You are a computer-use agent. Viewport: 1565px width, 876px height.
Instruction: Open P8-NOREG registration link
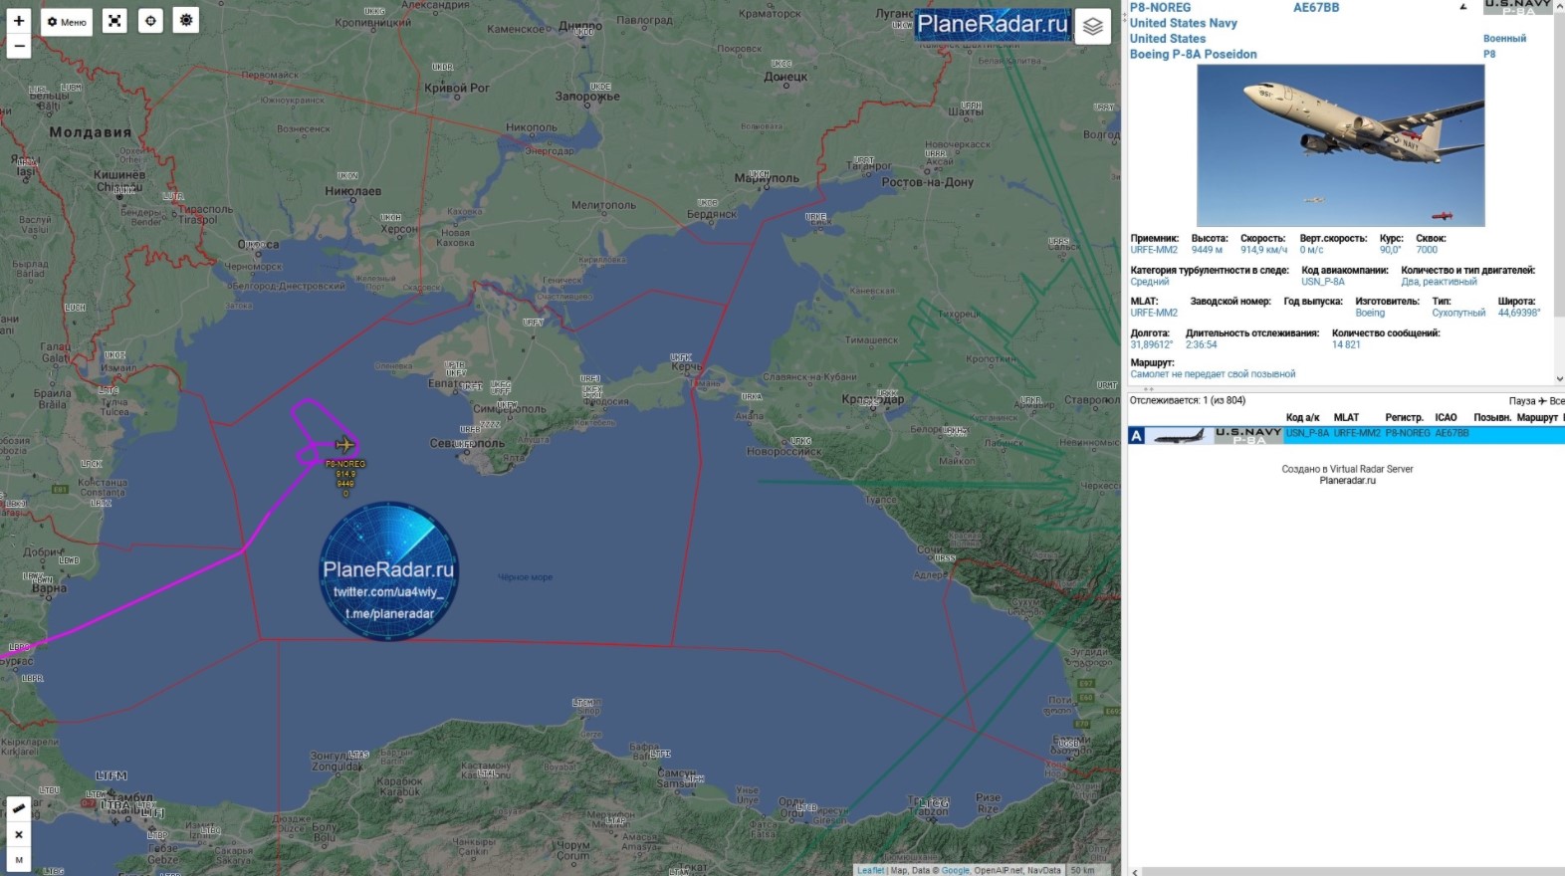click(1160, 7)
